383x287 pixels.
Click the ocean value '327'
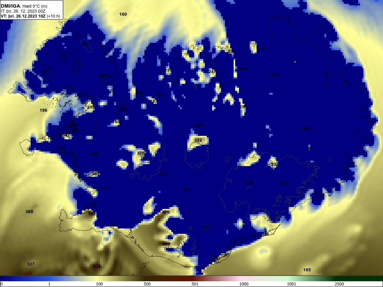pyautogui.click(x=31, y=264)
